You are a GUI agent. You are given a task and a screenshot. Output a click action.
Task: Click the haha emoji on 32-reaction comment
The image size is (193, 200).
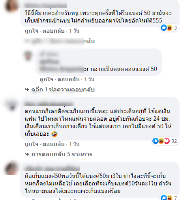pos(161,141)
